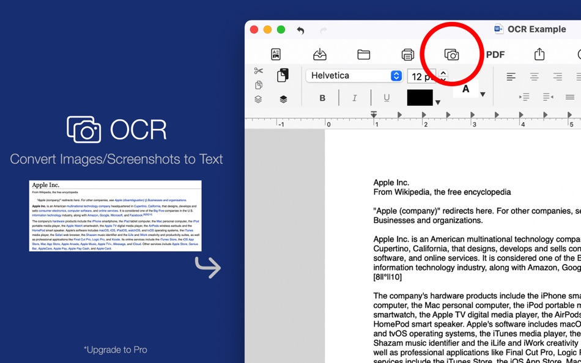This screenshot has height=363, width=581.
Task: Open the Helvetica font dropdown
Action: pyautogui.click(x=354, y=76)
